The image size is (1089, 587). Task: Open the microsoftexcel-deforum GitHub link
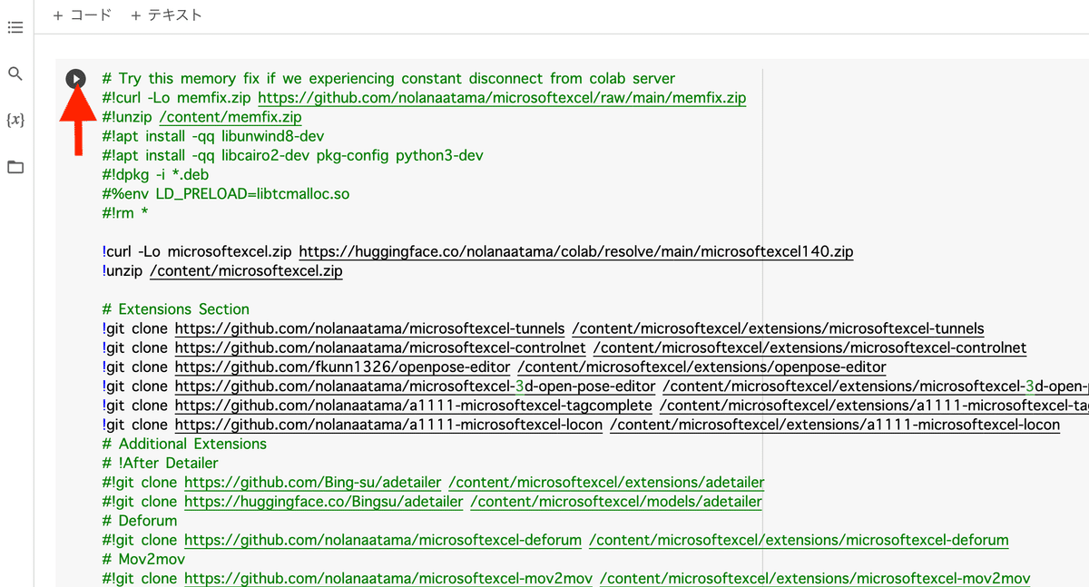coord(383,540)
